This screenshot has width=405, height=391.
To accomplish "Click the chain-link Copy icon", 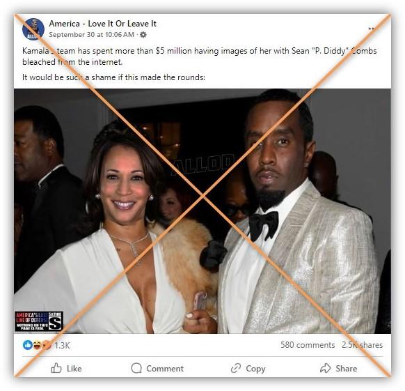I will [236, 368].
